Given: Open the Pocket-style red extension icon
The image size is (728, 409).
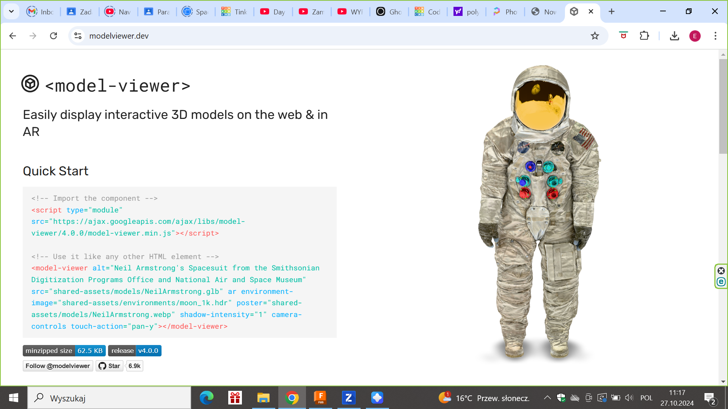Looking at the screenshot, I should 623,36.
